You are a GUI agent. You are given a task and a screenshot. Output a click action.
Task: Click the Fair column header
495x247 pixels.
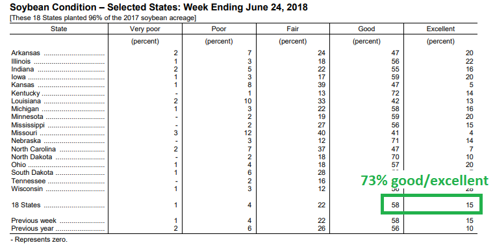tap(292, 29)
